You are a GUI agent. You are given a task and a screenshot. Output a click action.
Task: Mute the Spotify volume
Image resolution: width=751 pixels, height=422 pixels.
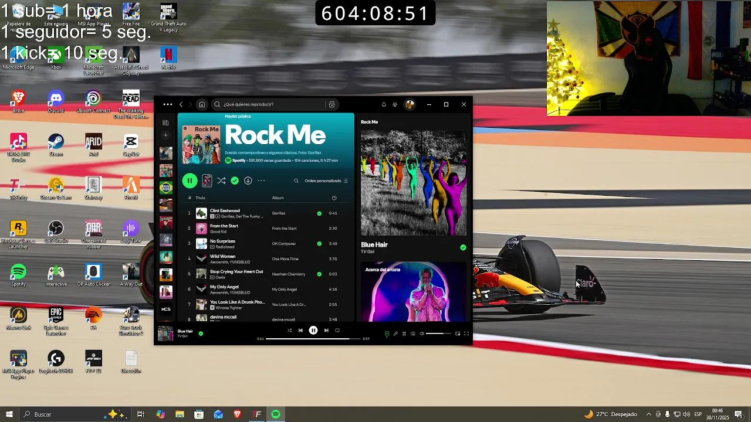pos(422,333)
